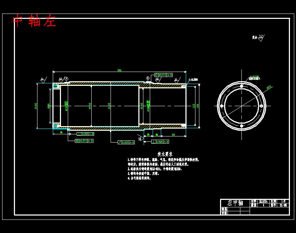
Task: Click the quantity value 1 in title block
Action: (x=263, y=205)
